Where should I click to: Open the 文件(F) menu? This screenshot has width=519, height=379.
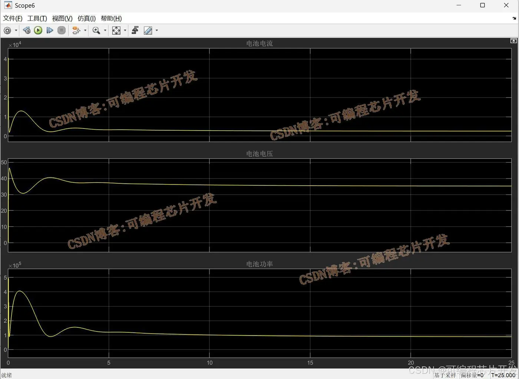13,18
